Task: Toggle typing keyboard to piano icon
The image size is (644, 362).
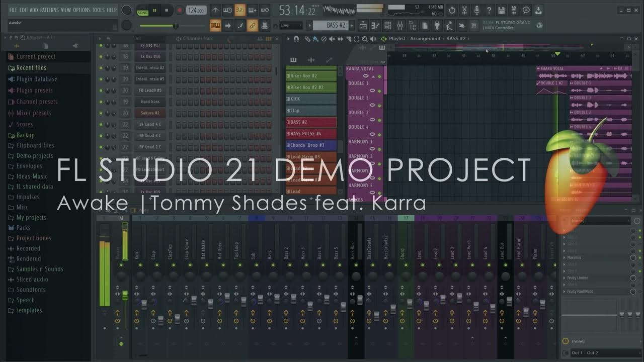Action: [215, 26]
